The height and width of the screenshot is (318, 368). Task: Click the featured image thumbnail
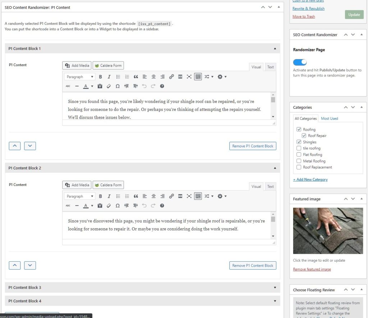(x=327, y=230)
